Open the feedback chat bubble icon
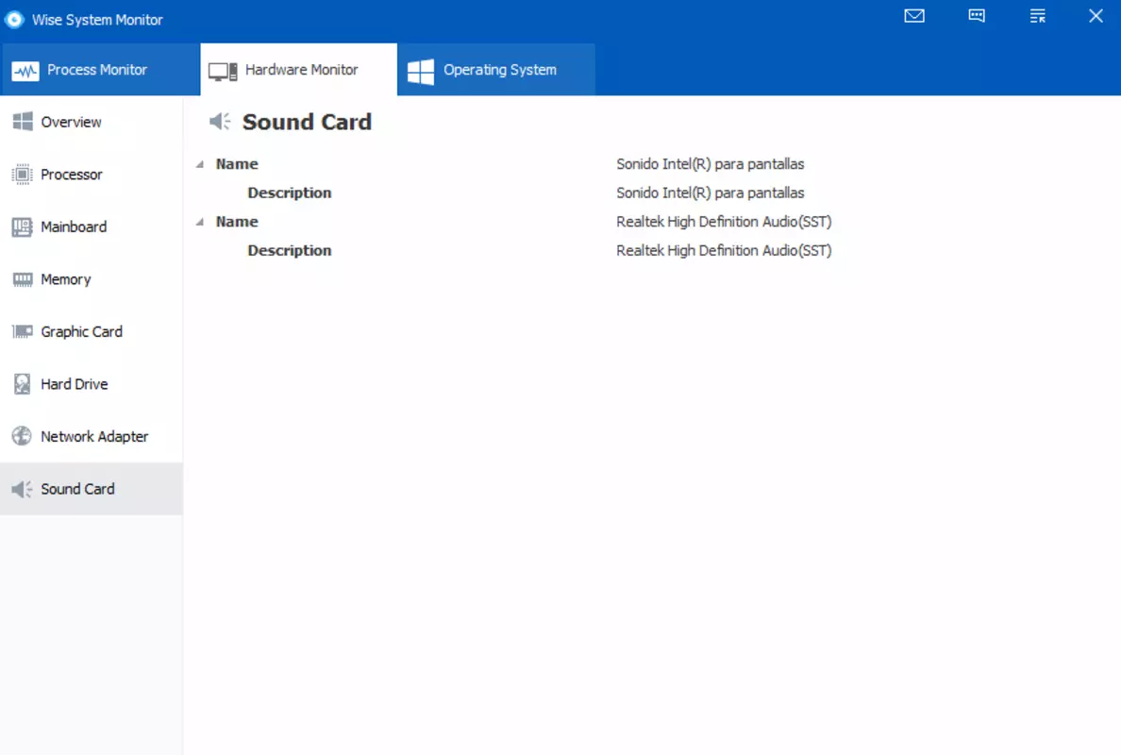 (x=977, y=16)
